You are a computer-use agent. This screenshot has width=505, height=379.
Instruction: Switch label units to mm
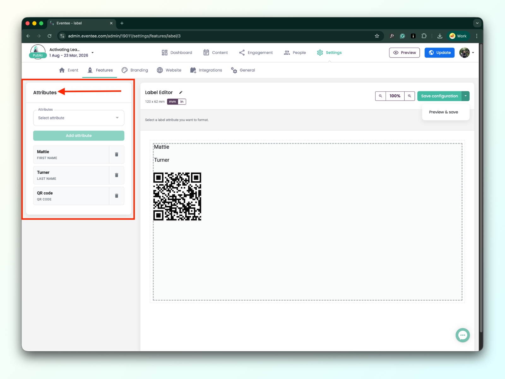click(x=172, y=102)
